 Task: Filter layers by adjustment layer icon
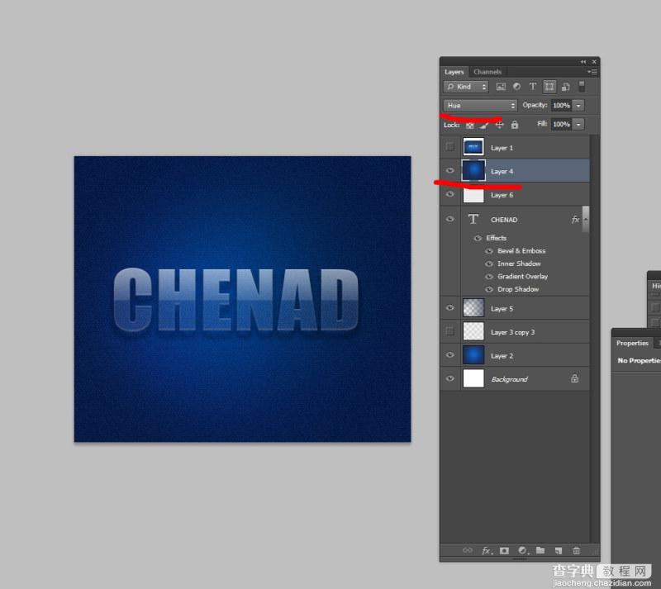pos(516,87)
